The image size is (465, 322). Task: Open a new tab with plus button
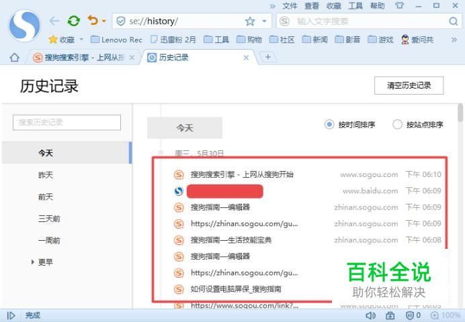click(267, 57)
